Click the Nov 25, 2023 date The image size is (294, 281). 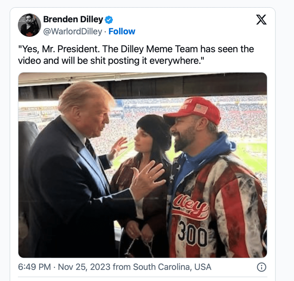click(84, 267)
